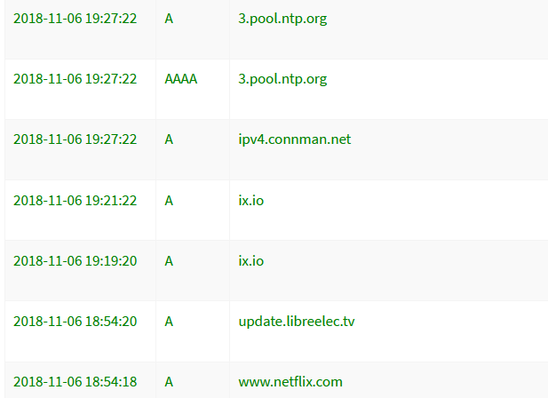This screenshot has width=548, height=398.
Task: Click 3.pool.ntp.org in the AAAA row
Action: point(282,79)
